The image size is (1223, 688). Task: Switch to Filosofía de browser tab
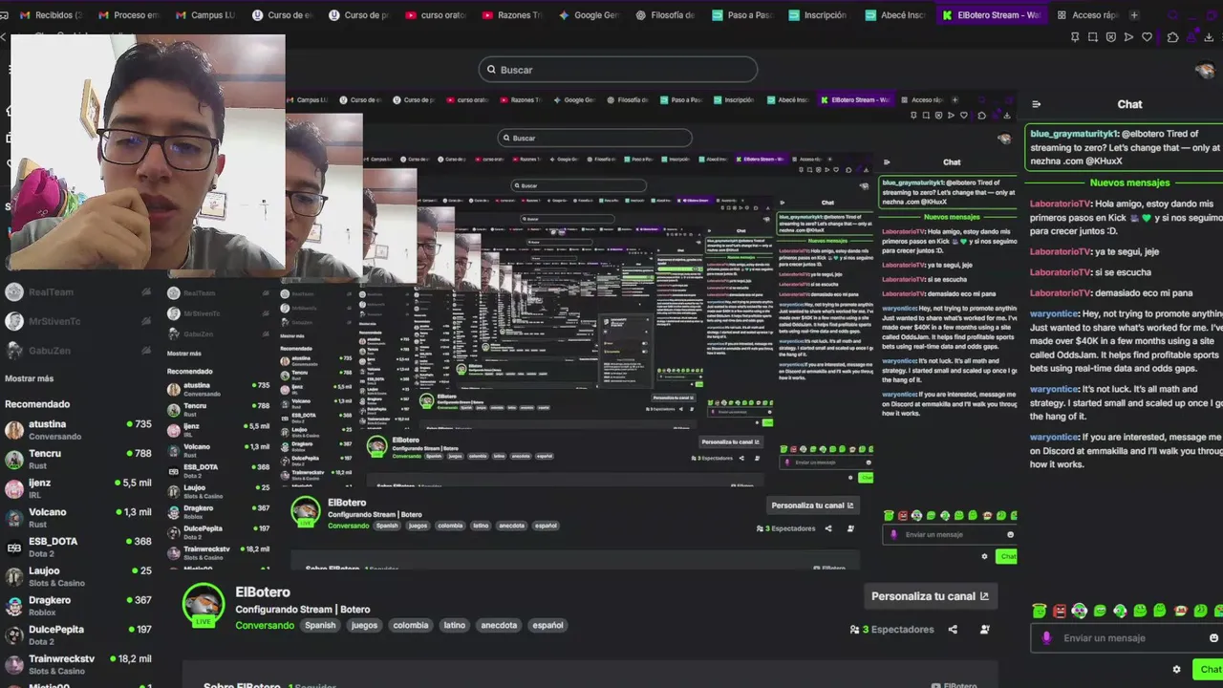click(664, 15)
